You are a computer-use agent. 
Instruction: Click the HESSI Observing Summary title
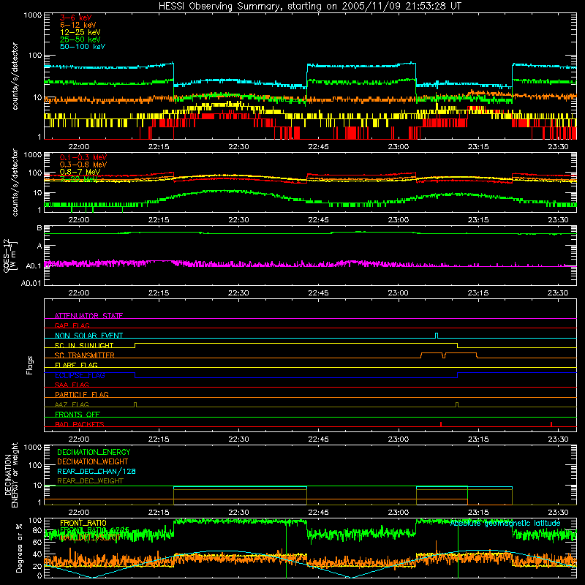coord(309,7)
